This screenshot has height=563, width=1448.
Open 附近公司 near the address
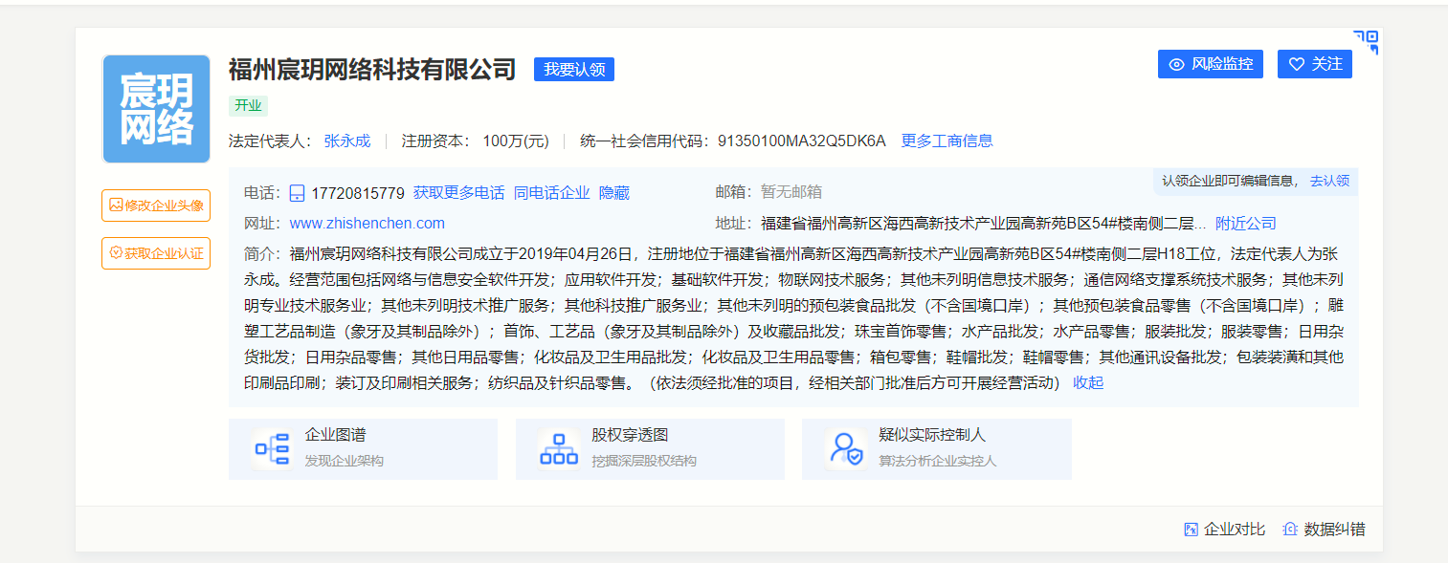pos(1246,223)
